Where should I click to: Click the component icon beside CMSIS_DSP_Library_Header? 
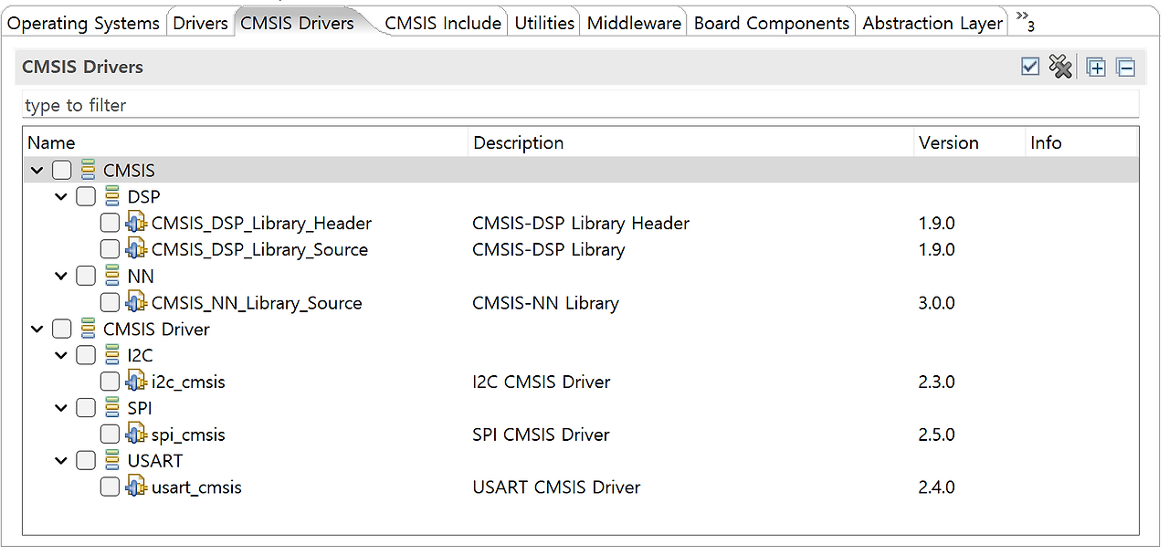click(x=135, y=222)
